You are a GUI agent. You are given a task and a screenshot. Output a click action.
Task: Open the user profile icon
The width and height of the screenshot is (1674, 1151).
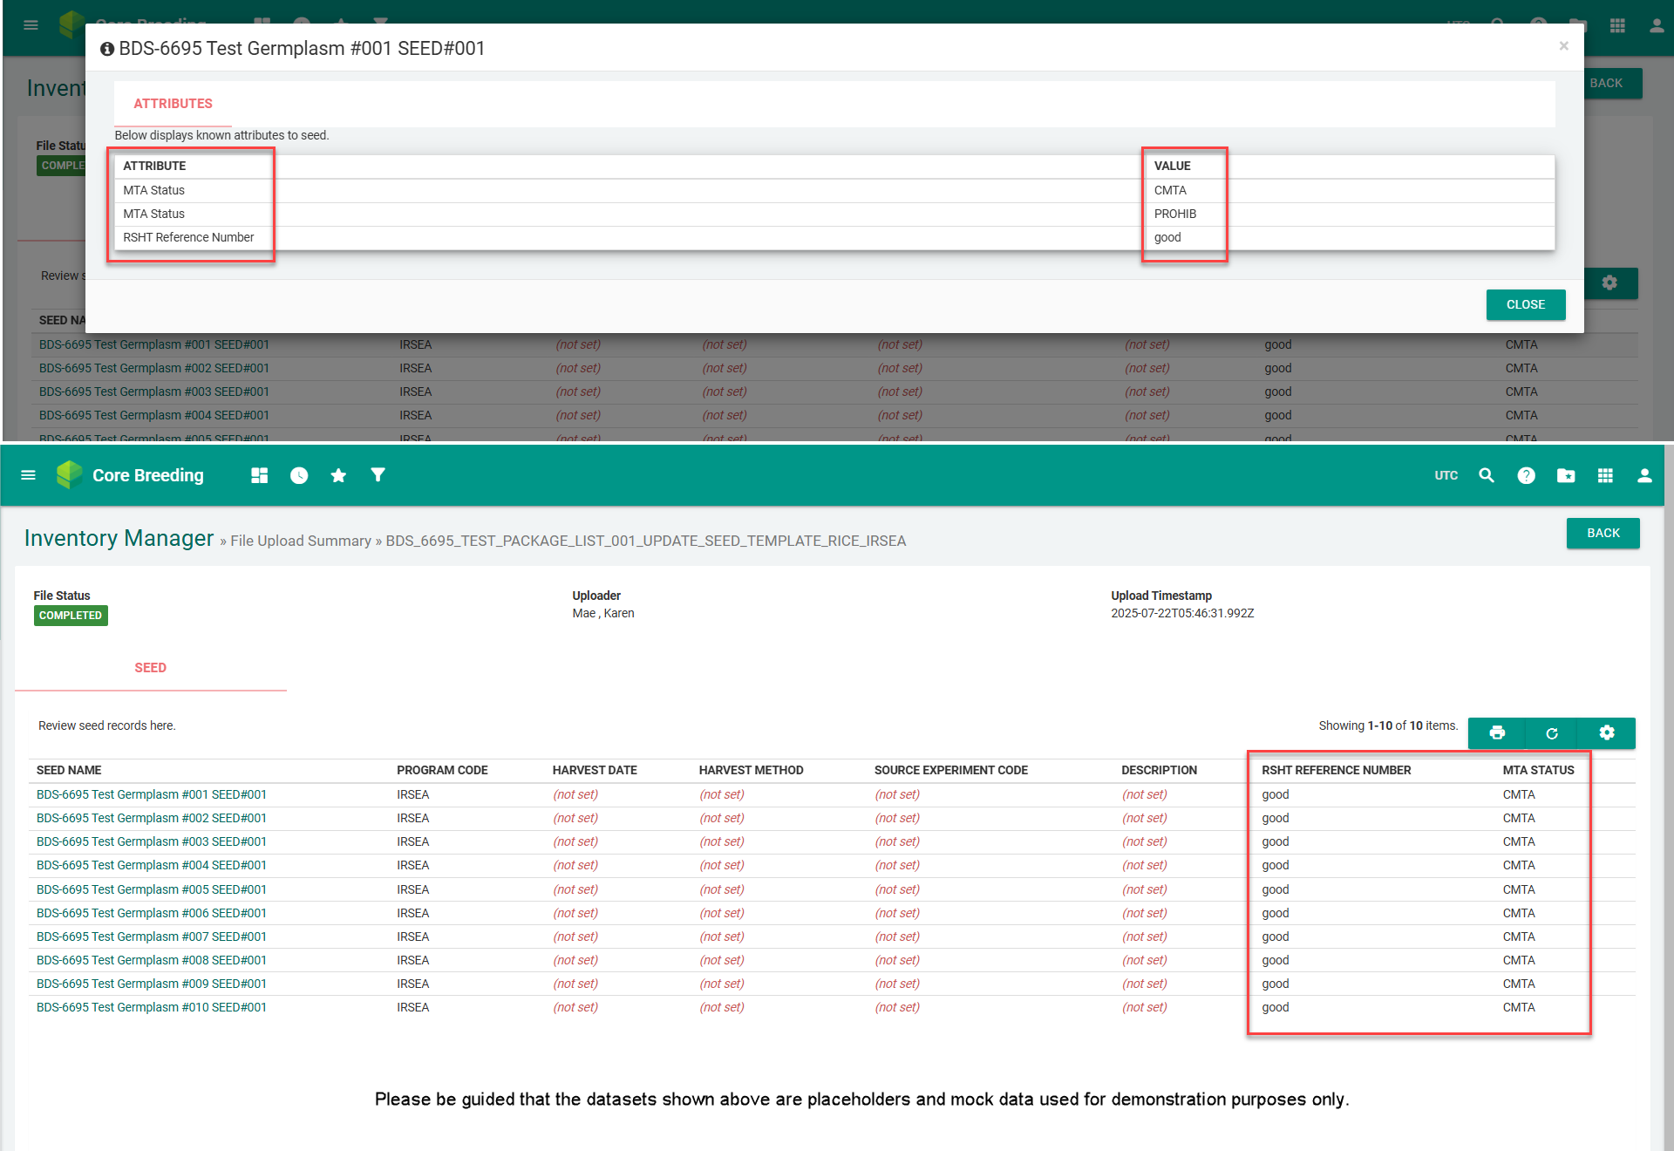1644,475
